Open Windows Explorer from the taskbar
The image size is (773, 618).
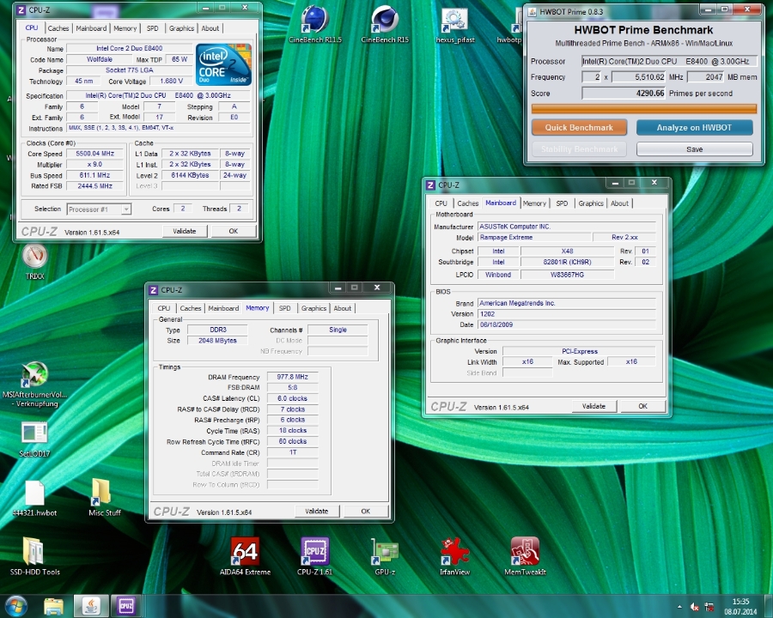pyautogui.click(x=53, y=606)
